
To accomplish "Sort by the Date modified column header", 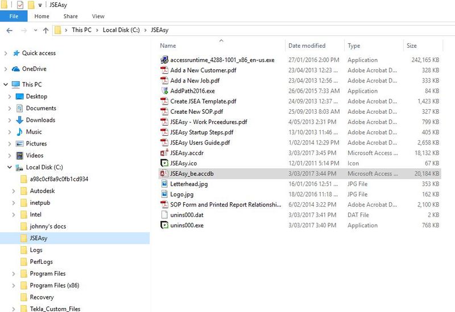I will point(316,46).
